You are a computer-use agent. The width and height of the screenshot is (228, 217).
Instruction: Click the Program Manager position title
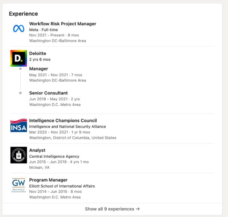tap(48, 180)
